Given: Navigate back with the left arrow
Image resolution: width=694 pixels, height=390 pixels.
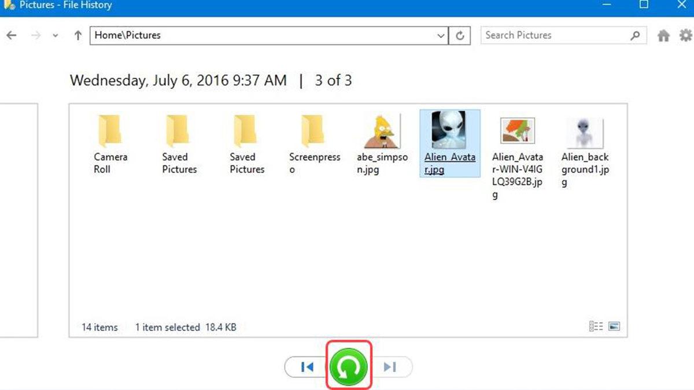Looking at the screenshot, I should [11, 35].
